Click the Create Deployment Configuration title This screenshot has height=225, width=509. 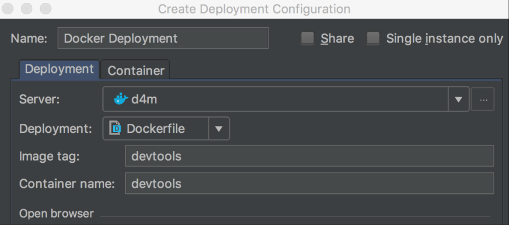coord(254,9)
